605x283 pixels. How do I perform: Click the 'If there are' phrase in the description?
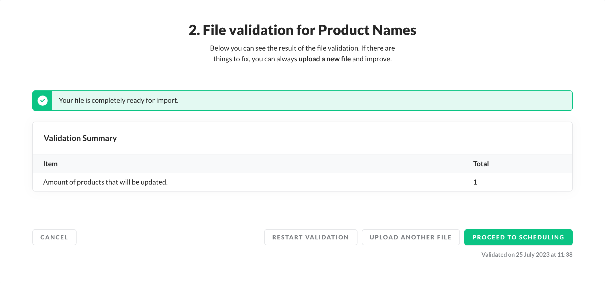[378, 48]
